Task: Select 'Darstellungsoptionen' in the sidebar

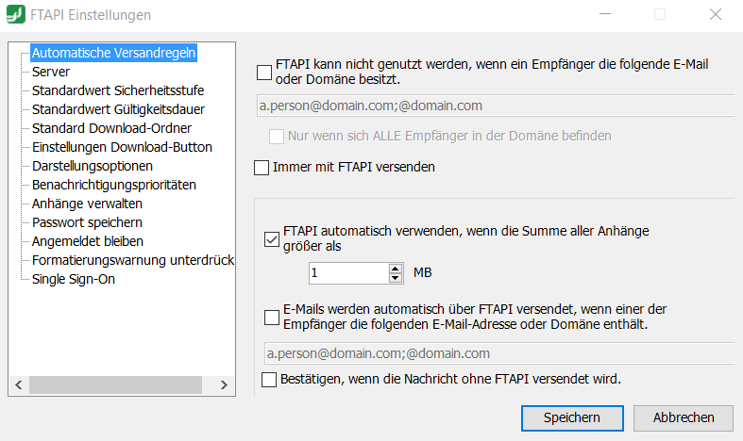Action: coord(93,166)
